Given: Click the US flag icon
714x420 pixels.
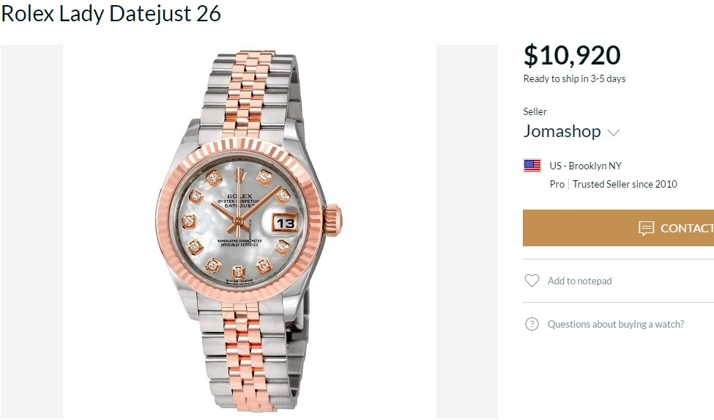Looking at the screenshot, I should pyautogui.click(x=532, y=166).
